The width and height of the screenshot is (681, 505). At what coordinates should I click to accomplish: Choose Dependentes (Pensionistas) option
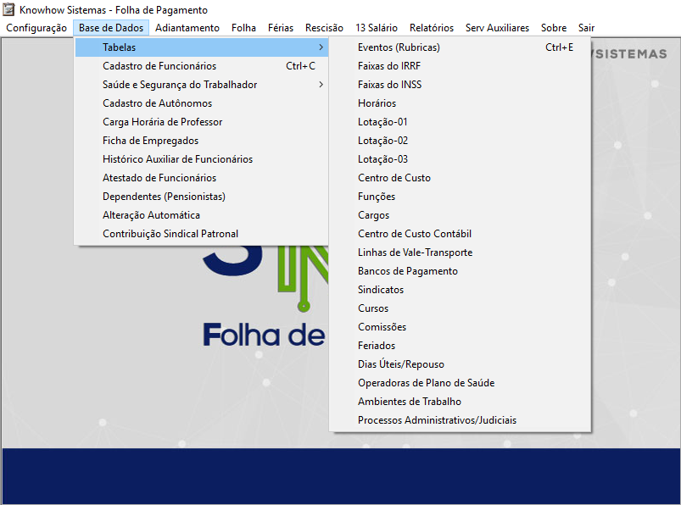click(x=164, y=197)
